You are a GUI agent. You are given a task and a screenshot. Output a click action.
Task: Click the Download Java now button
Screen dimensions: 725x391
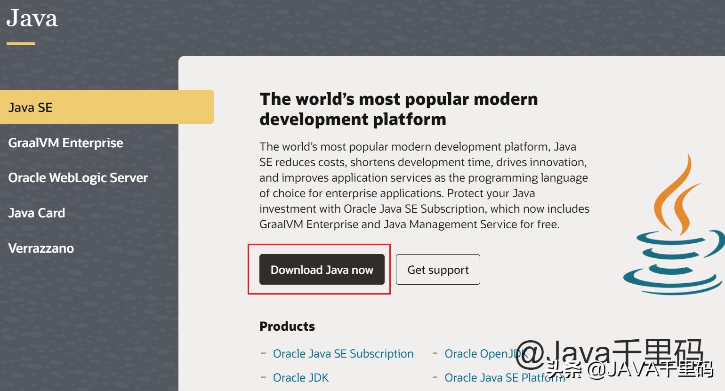click(322, 270)
